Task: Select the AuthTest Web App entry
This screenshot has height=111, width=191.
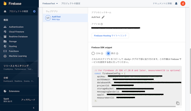Action: point(65,18)
